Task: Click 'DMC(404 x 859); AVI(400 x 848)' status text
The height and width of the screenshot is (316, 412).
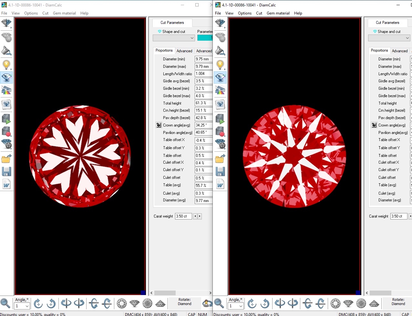Action: (151, 314)
